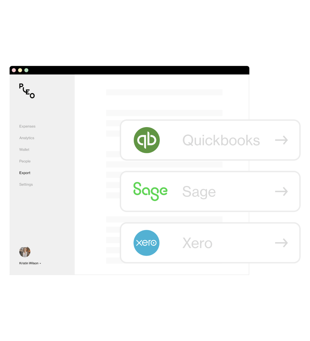Choose Sage integration label
Screen dimensions: 310x341
[199, 192]
